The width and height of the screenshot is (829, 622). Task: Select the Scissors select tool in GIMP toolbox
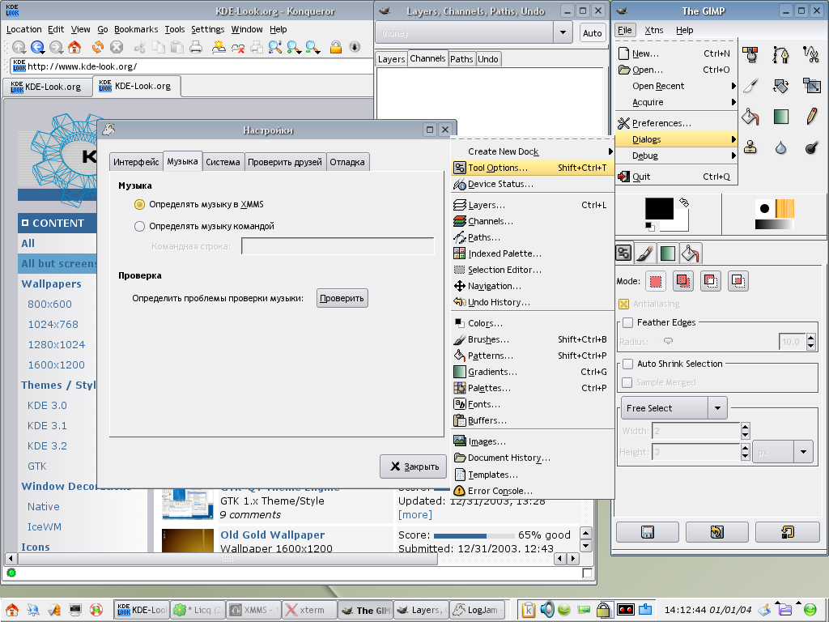(811, 54)
